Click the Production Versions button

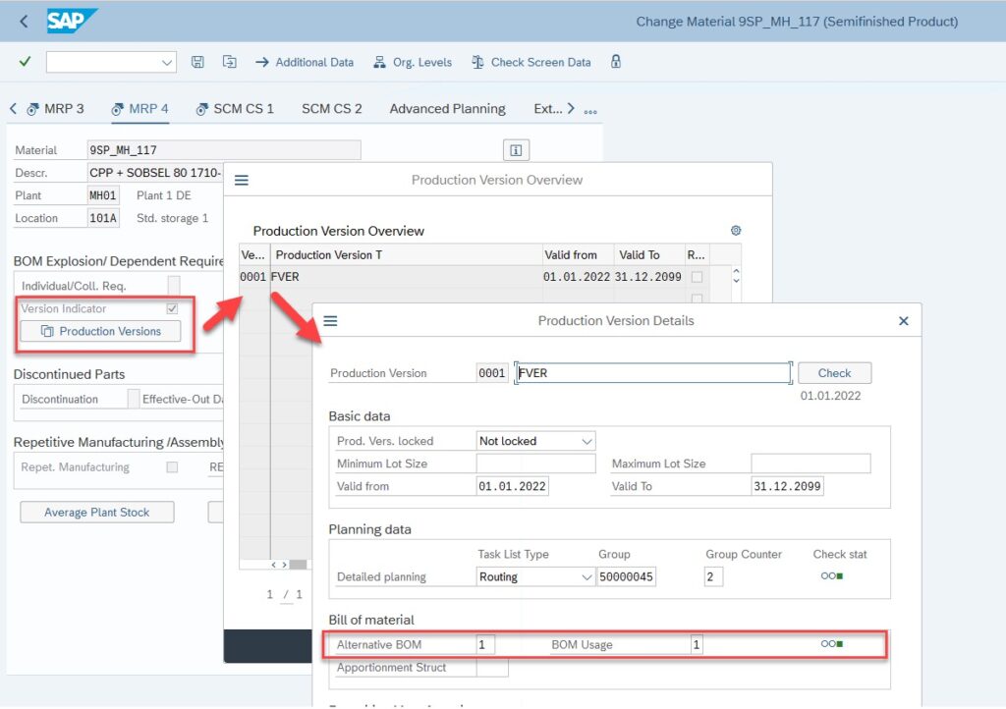(101, 331)
